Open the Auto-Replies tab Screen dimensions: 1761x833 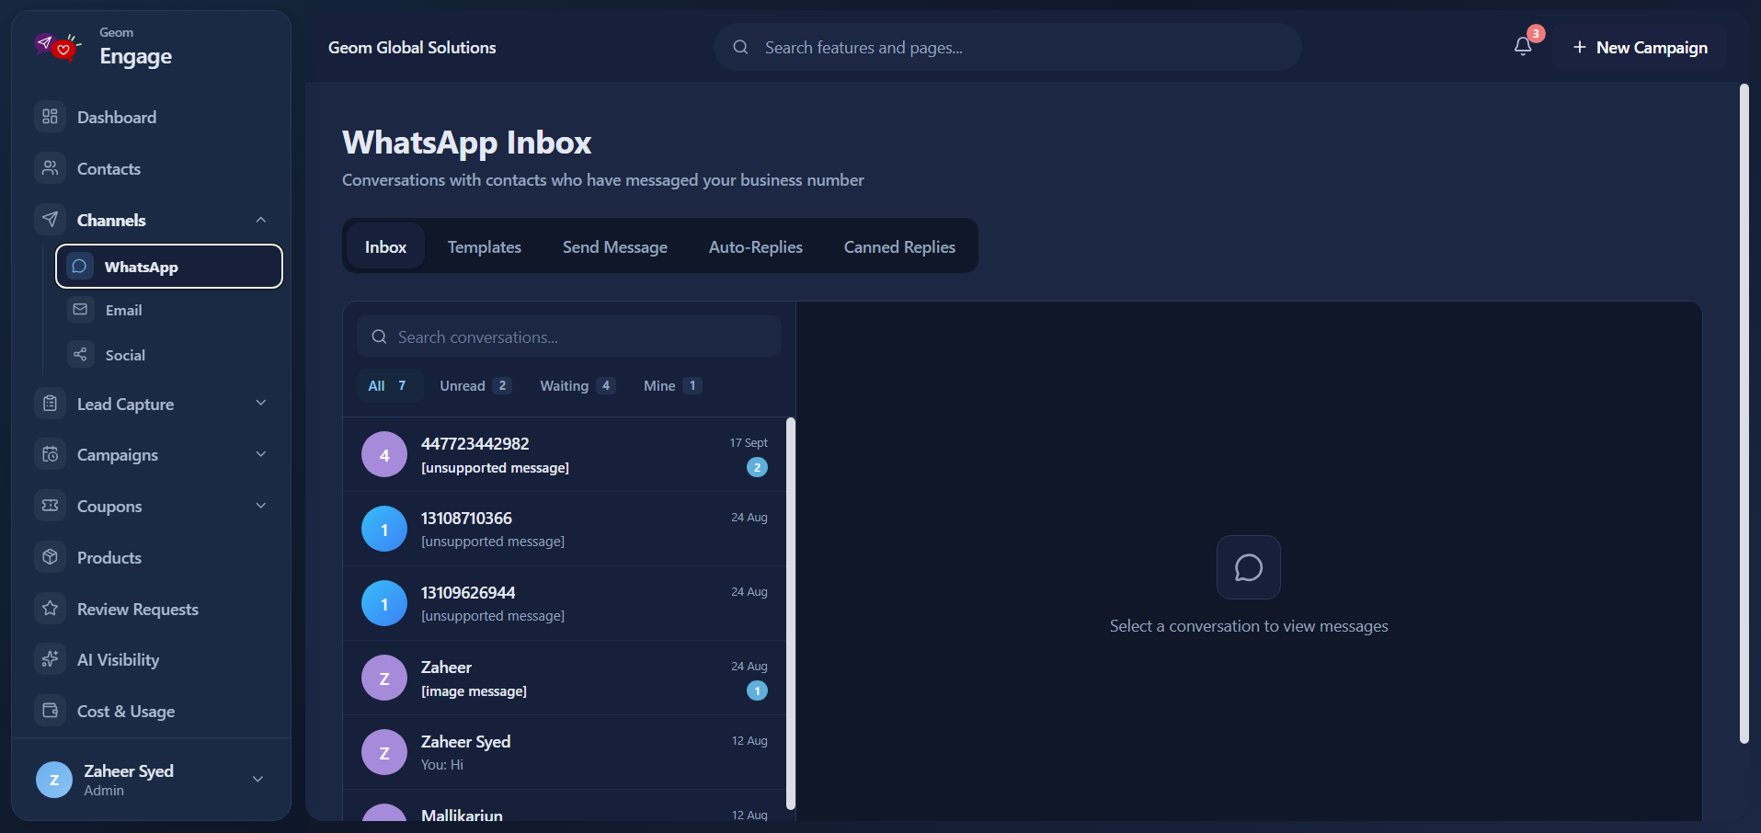point(756,246)
